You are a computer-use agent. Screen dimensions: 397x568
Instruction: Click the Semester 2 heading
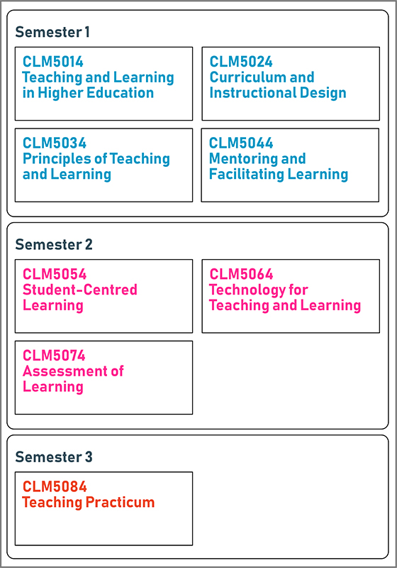tap(54, 244)
